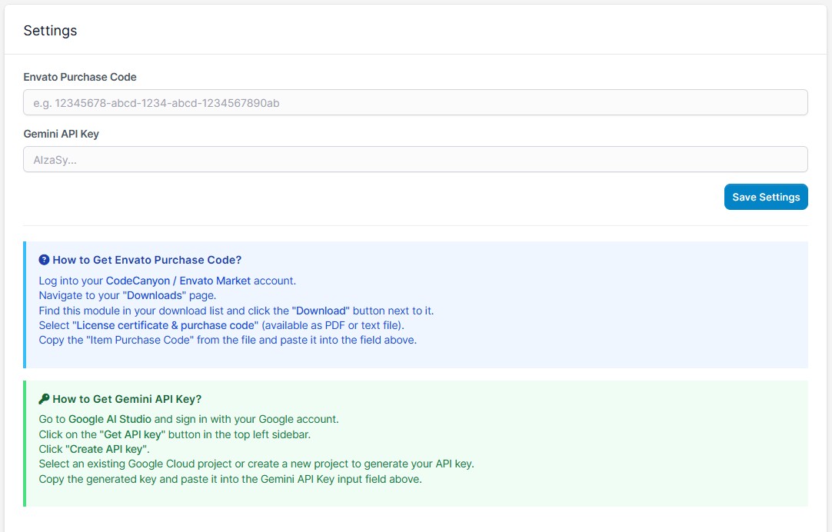Image resolution: width=832 pixels, height=532 pixels.
Task: Click the "Create API key" text in Gemini steps
Action: click(107, 449)
